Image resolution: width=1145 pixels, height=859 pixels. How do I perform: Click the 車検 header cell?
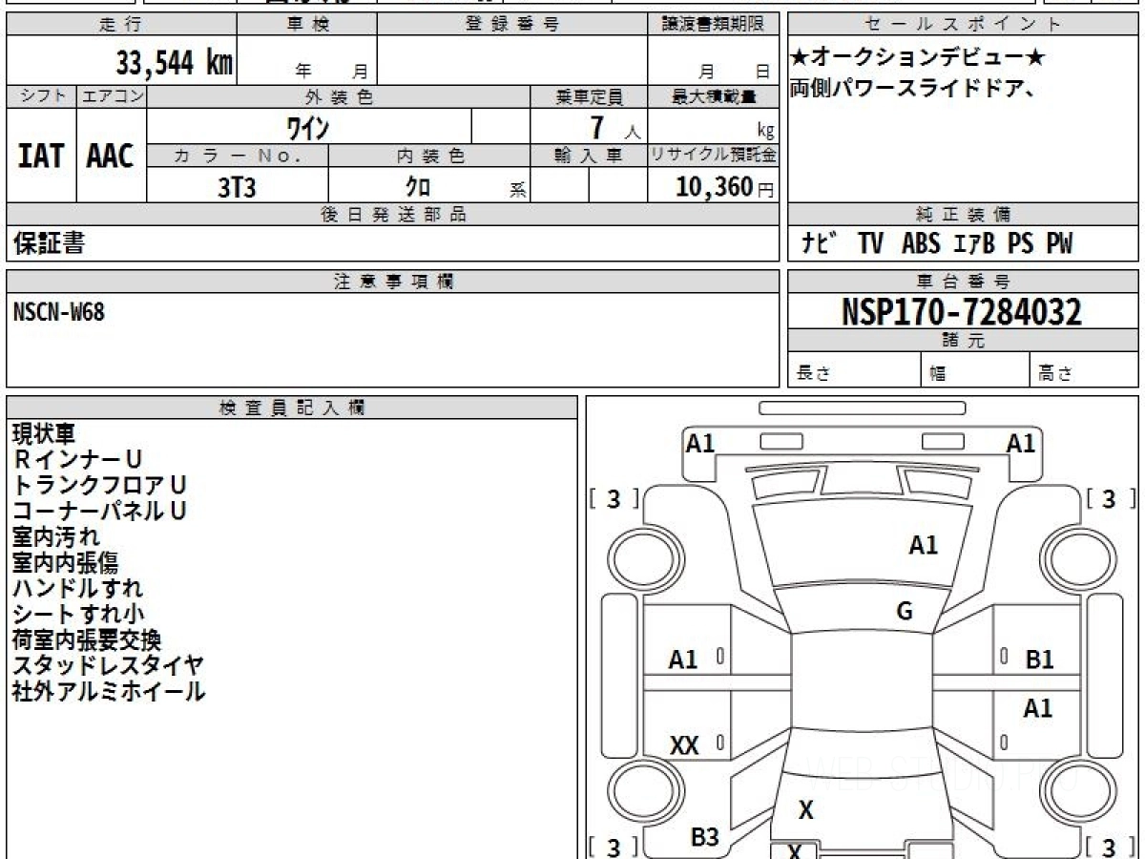coord(307,24)
